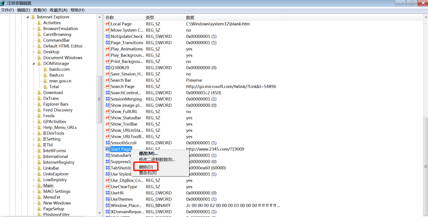This screenshot has height=217, width=428.
Task: Click the DWORD icon beside SessionMerging
Action: (108, 99)
